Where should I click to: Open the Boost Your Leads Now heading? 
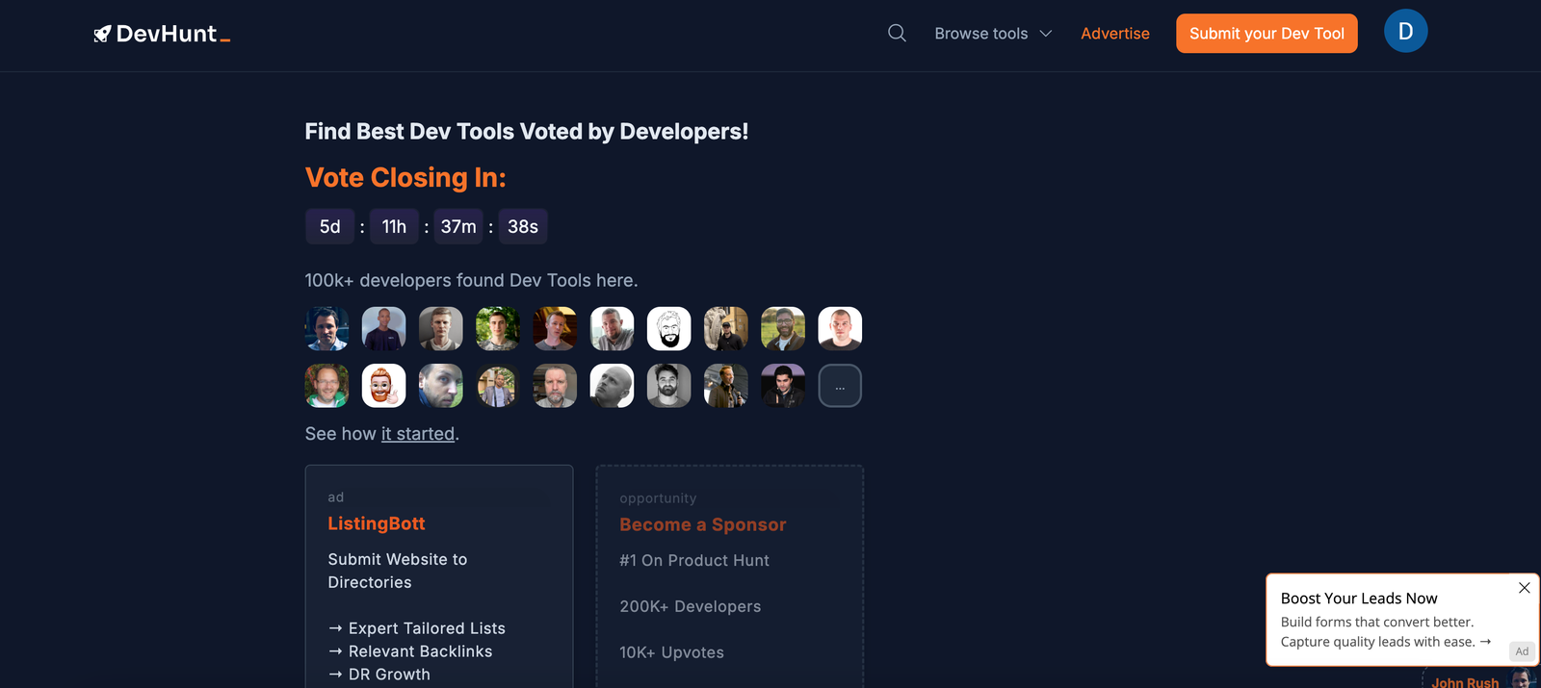tap(1359, 599)
